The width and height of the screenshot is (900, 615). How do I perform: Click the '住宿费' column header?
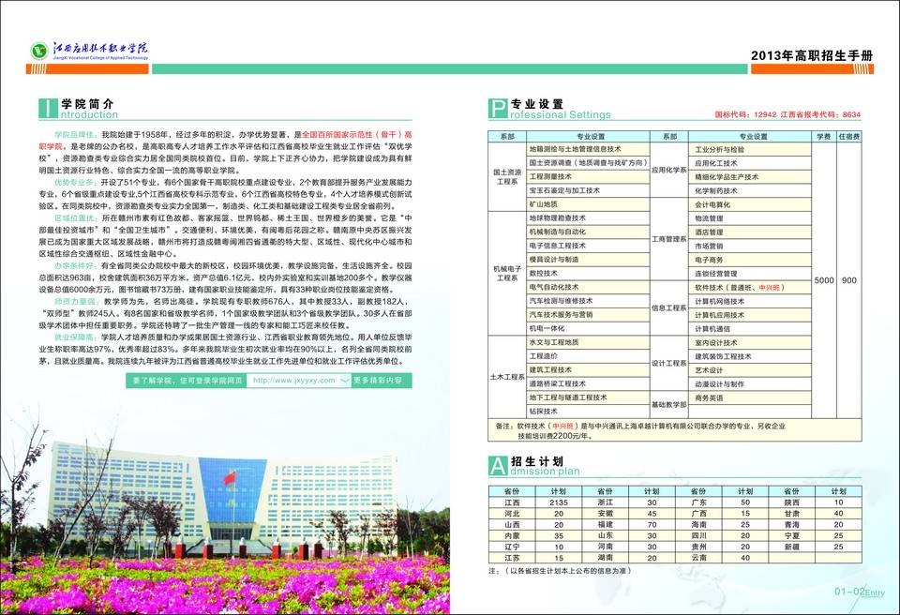[849, 137]
